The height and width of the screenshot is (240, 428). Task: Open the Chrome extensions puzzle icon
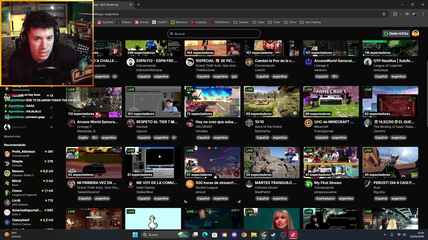pyautogui.click(x=395, y=14)
